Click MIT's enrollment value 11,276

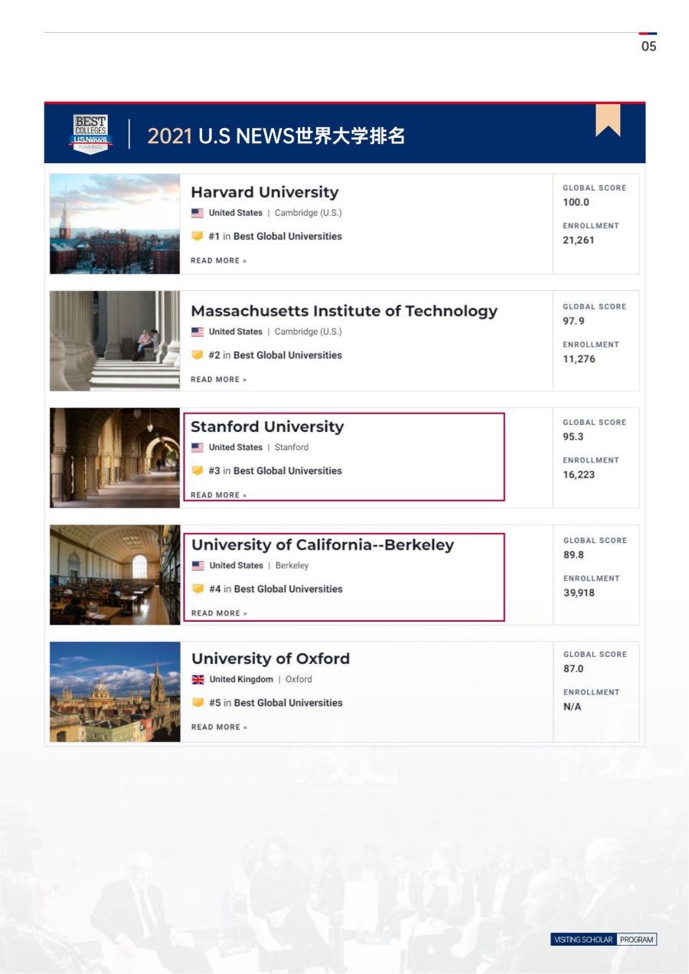click(x=579, y=358)
